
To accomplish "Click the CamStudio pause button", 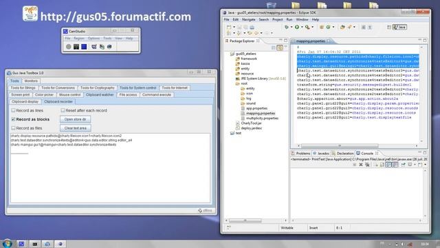I will tap(76, 47).
